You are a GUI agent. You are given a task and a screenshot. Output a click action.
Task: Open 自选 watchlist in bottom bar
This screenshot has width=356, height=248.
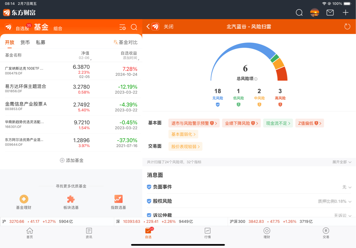[148, 233]
